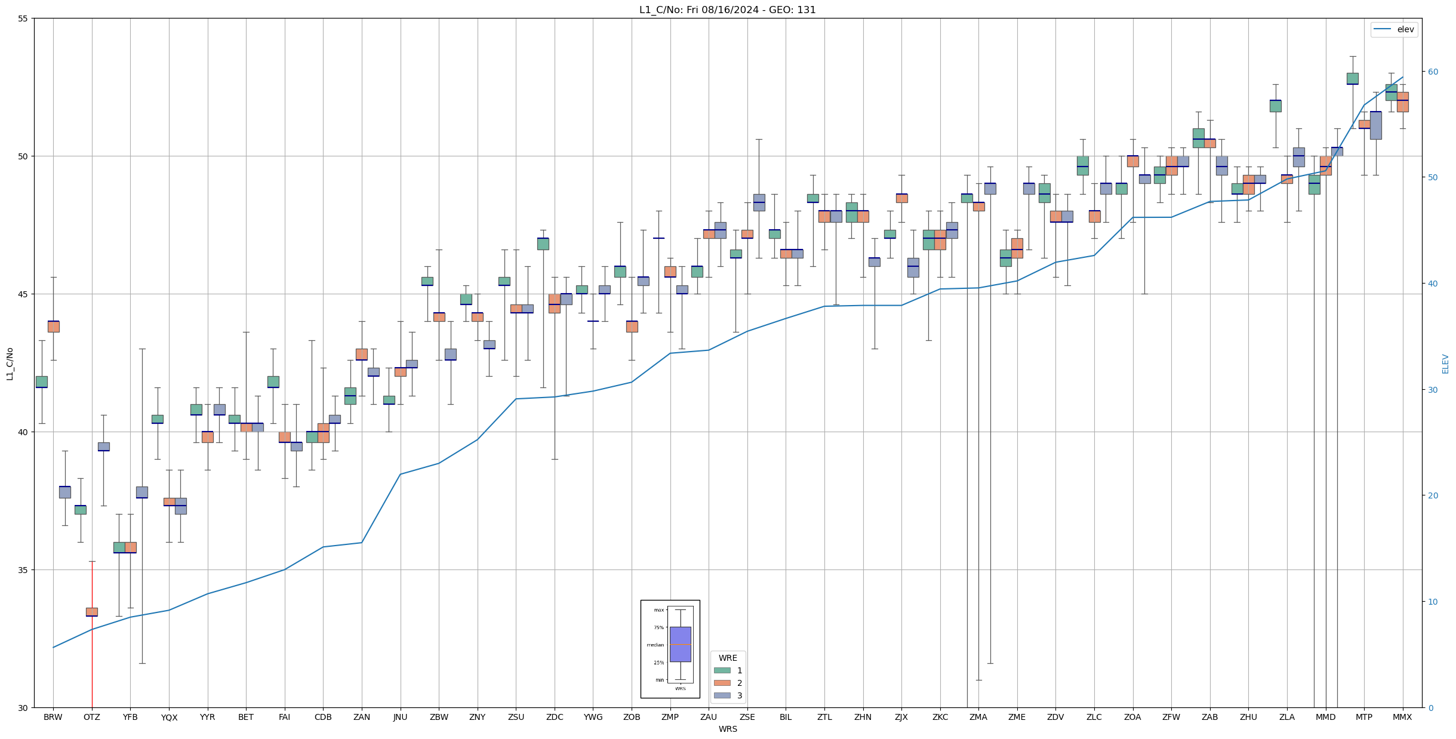The height and width of the screenshot is (739, 1456).
Task: Click the green MTP box near 53
Action: tap(1353, 79)
